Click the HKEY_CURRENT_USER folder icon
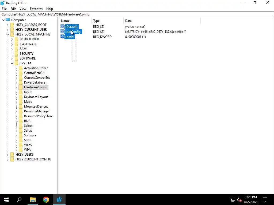The width and height of the screenshot is (274, 205). tap(12, 29)
